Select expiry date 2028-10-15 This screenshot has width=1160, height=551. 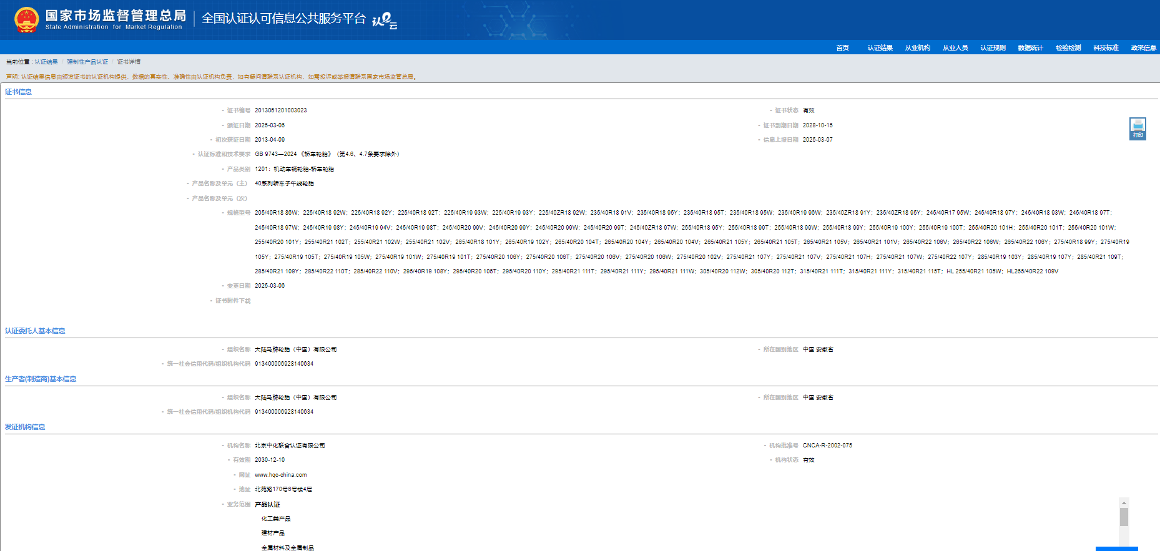pyautogui.click(x=817, y=125)
